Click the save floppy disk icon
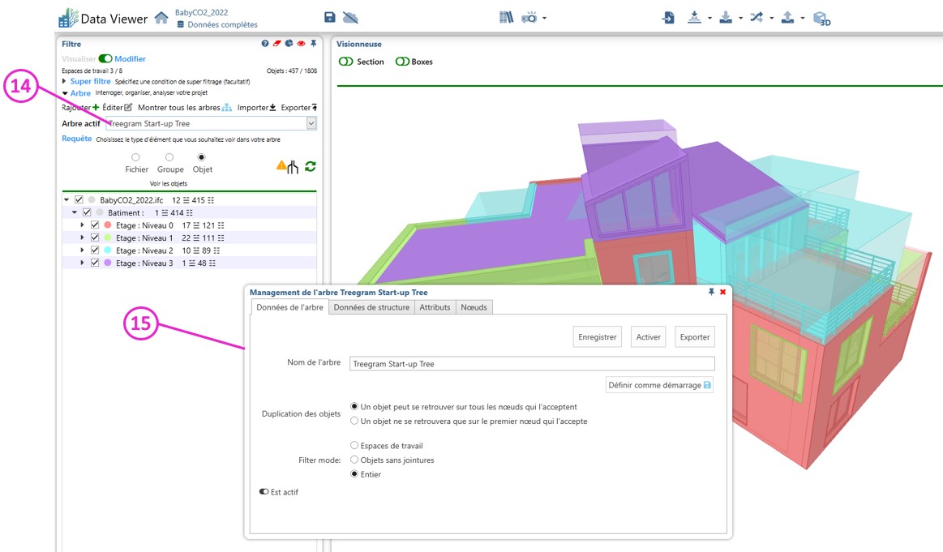Viewport: 943px width, 552px height. pyautogui.click(x=329, y=18)
